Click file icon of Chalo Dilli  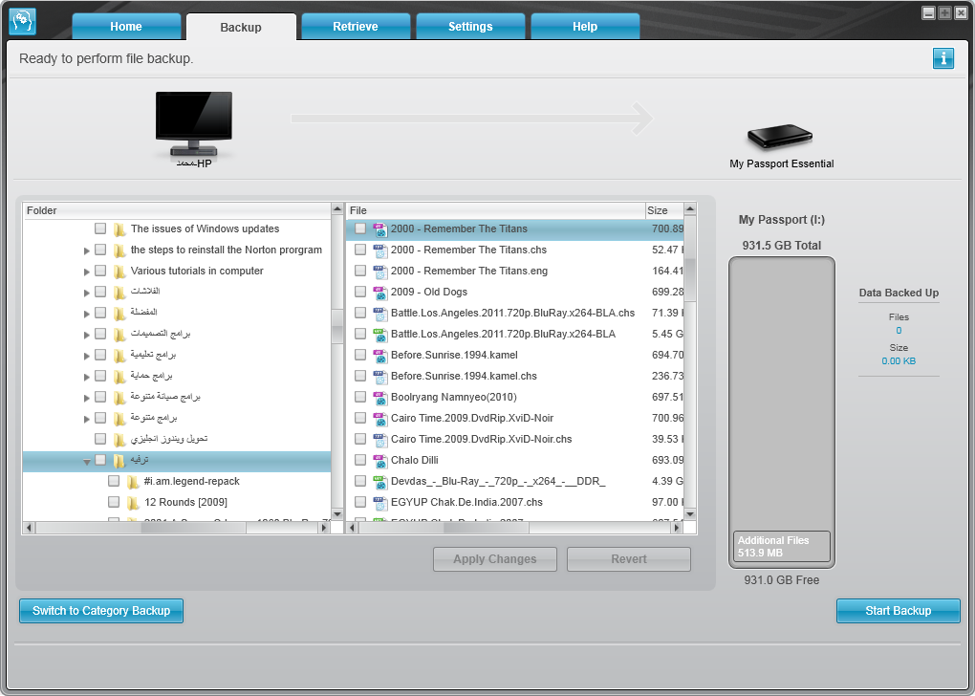379,460
